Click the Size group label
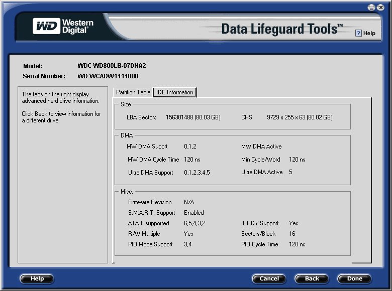The height and width of the screenshot is (291, 392). (126, 104)
